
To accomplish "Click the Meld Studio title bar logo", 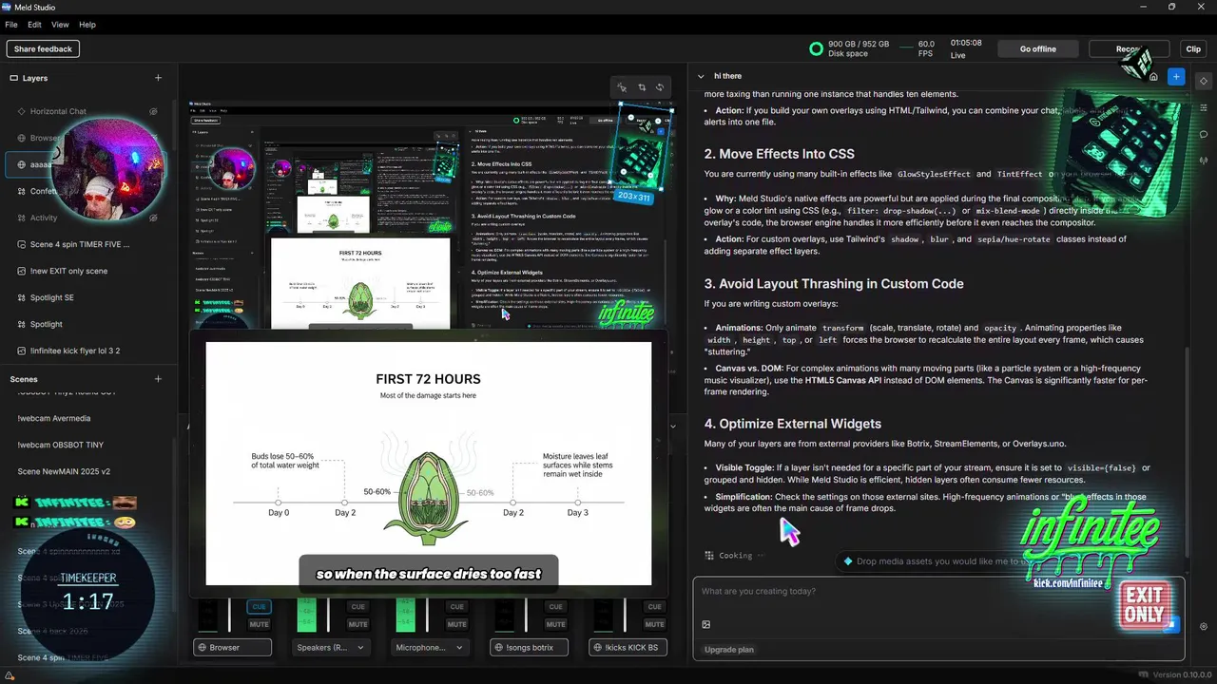I will point(7,7).
